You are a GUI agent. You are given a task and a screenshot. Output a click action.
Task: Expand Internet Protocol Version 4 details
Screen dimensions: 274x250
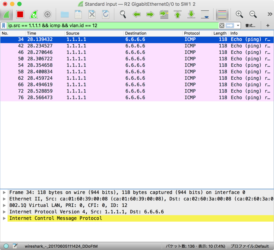pyautogui.click(x=4, y=212)
